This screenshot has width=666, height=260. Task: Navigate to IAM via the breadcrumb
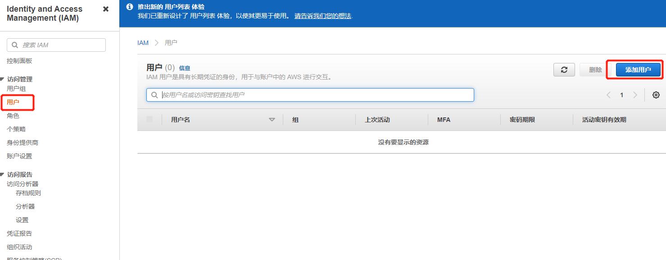[x=143, y=43]
